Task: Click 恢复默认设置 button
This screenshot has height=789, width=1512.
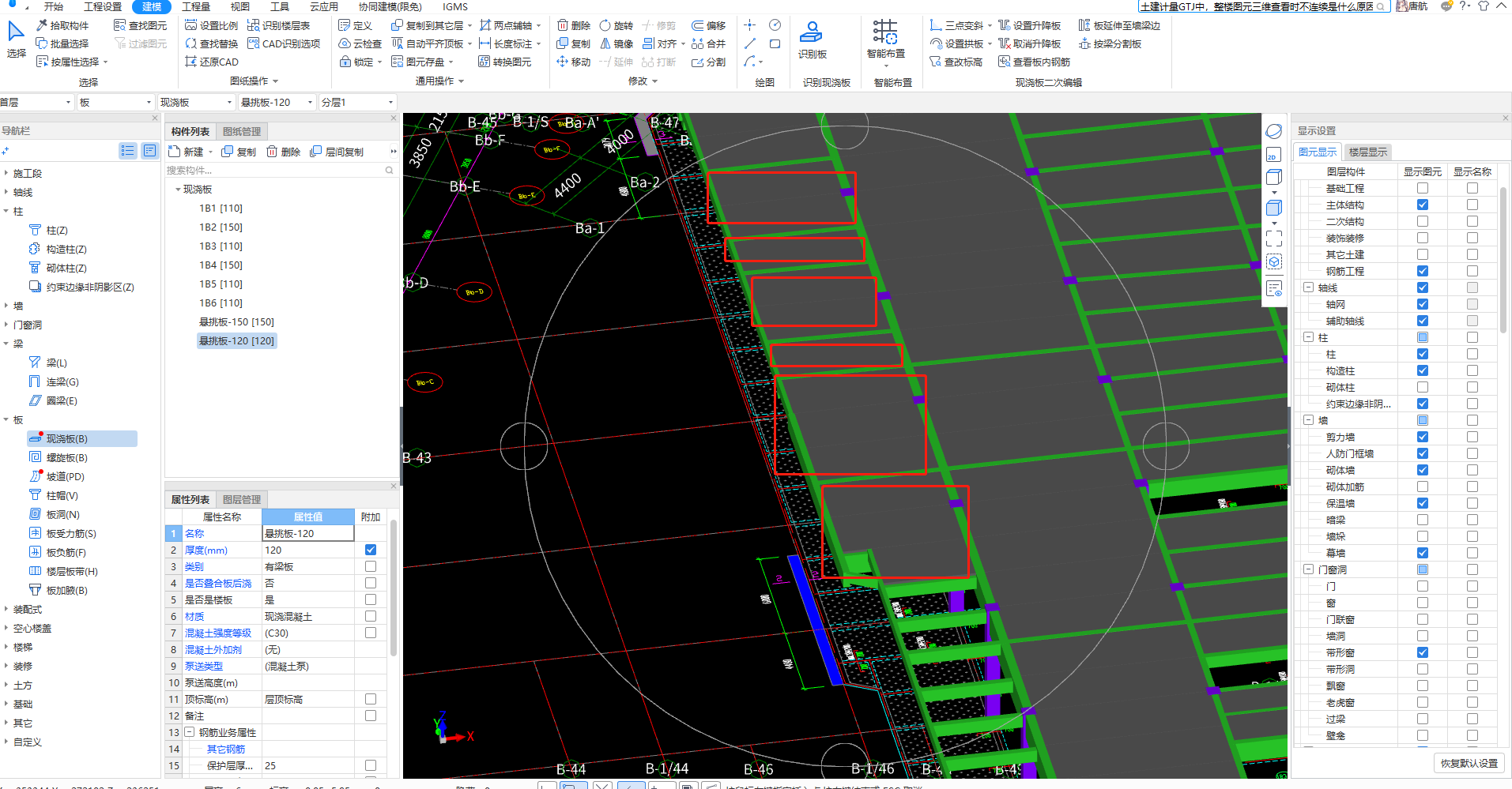Action: click(1469, 763)
